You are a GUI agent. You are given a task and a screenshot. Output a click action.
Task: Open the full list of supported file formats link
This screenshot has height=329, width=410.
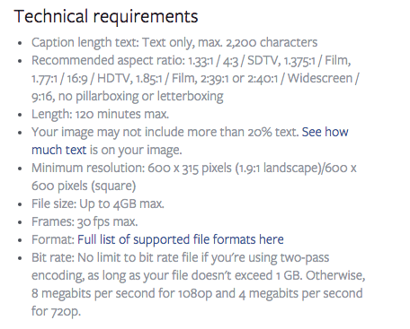pos(181,239)
